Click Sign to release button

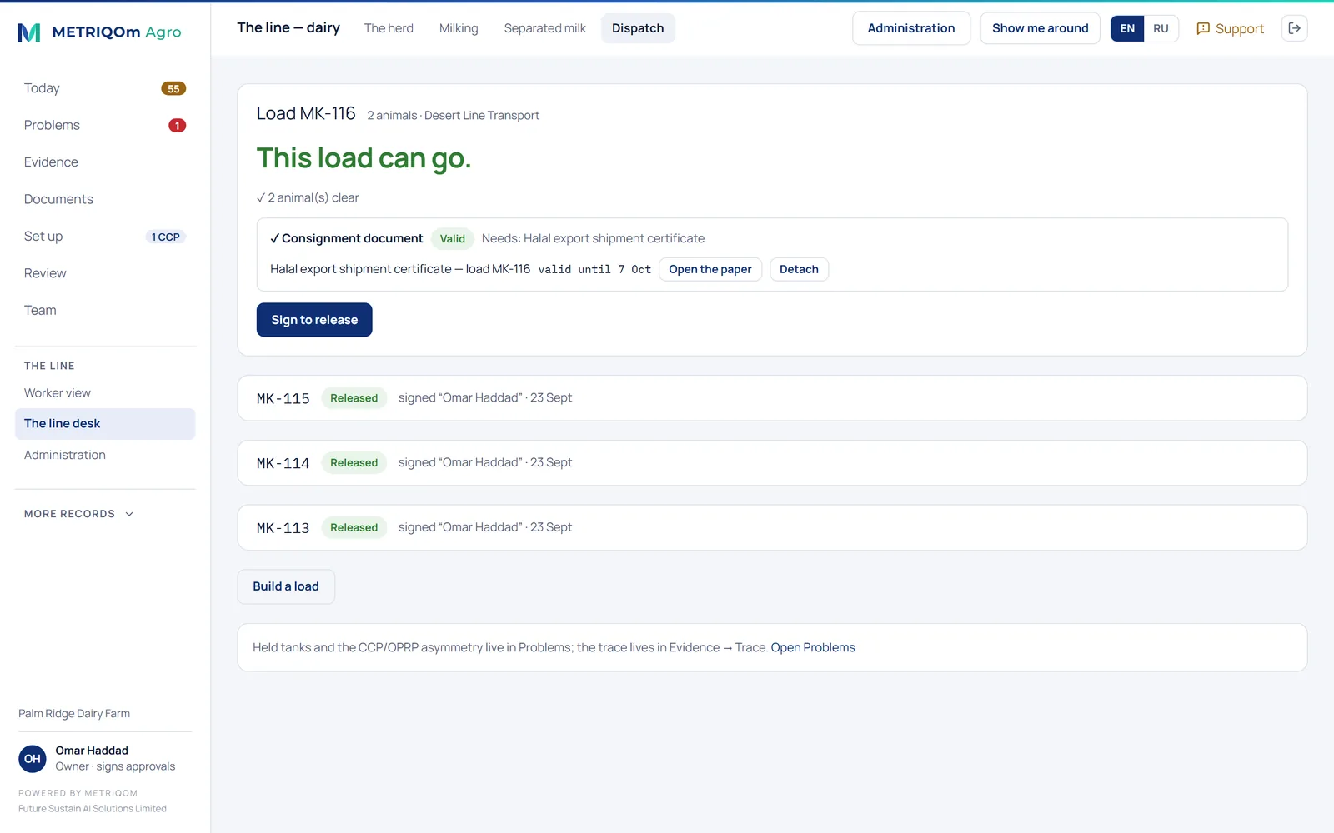(x=314, y=320)
